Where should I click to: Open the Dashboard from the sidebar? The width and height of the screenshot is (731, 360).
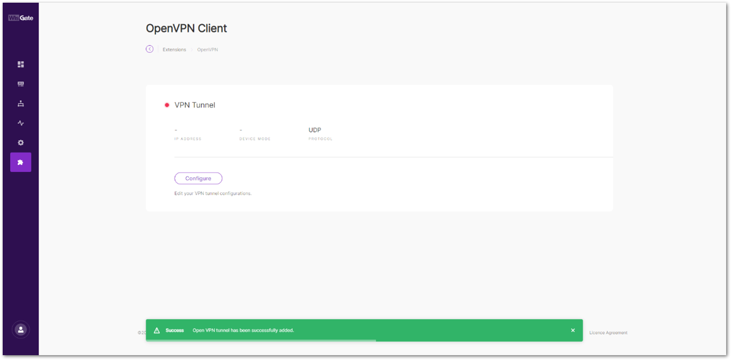pos(20,64)
